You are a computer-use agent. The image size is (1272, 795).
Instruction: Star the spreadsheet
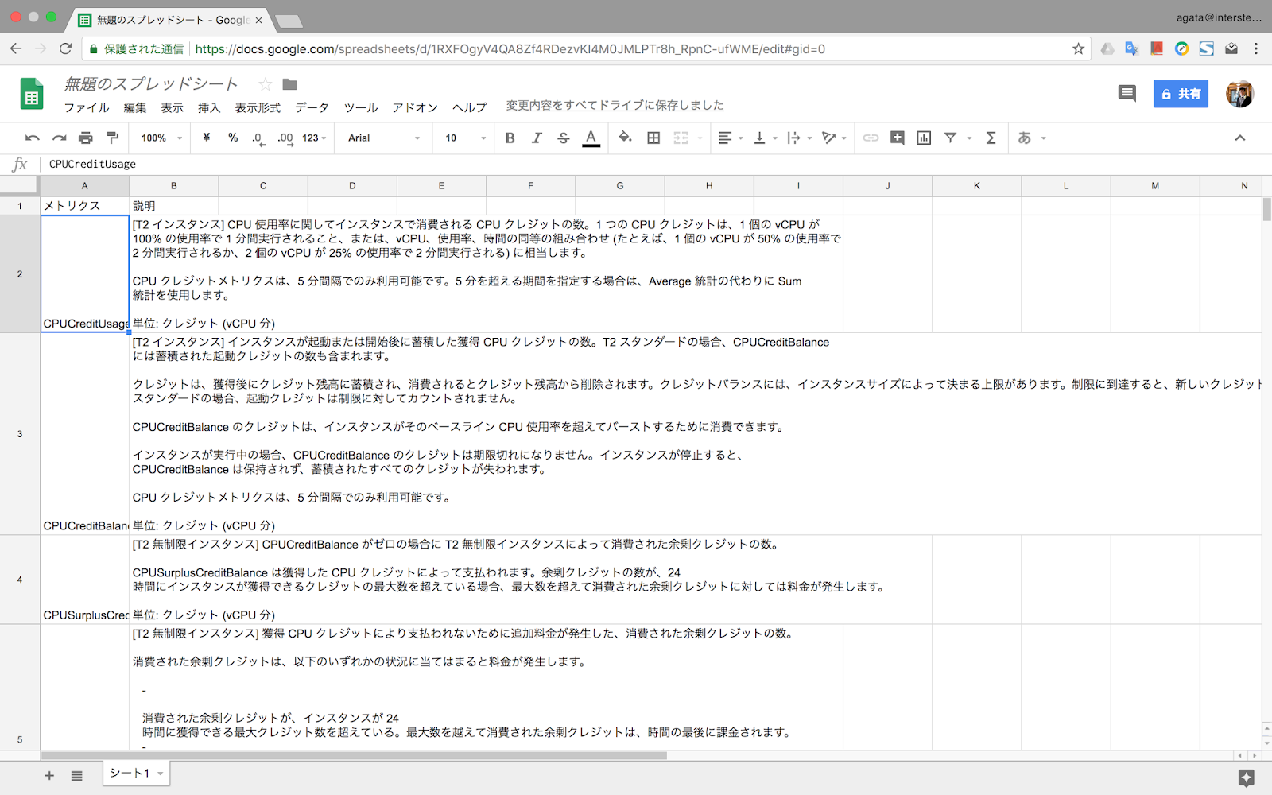click(x=266, y=84)
